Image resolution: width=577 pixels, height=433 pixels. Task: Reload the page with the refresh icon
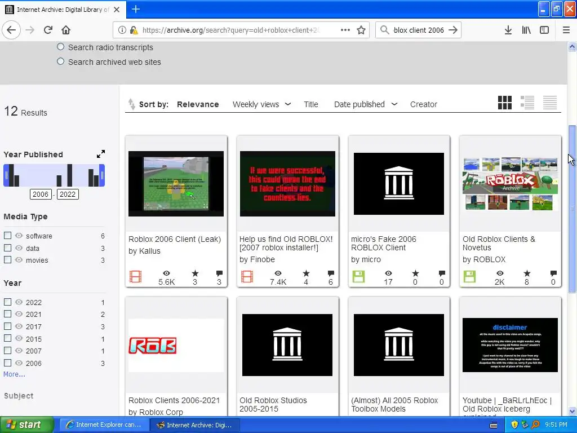click(x=48, y=30)
